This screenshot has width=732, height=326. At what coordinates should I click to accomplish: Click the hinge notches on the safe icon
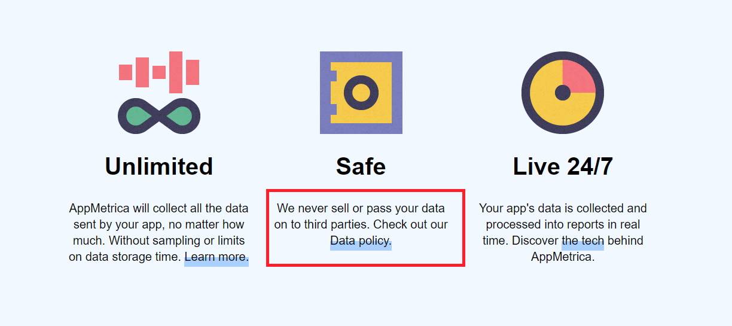tap(334, 93)
